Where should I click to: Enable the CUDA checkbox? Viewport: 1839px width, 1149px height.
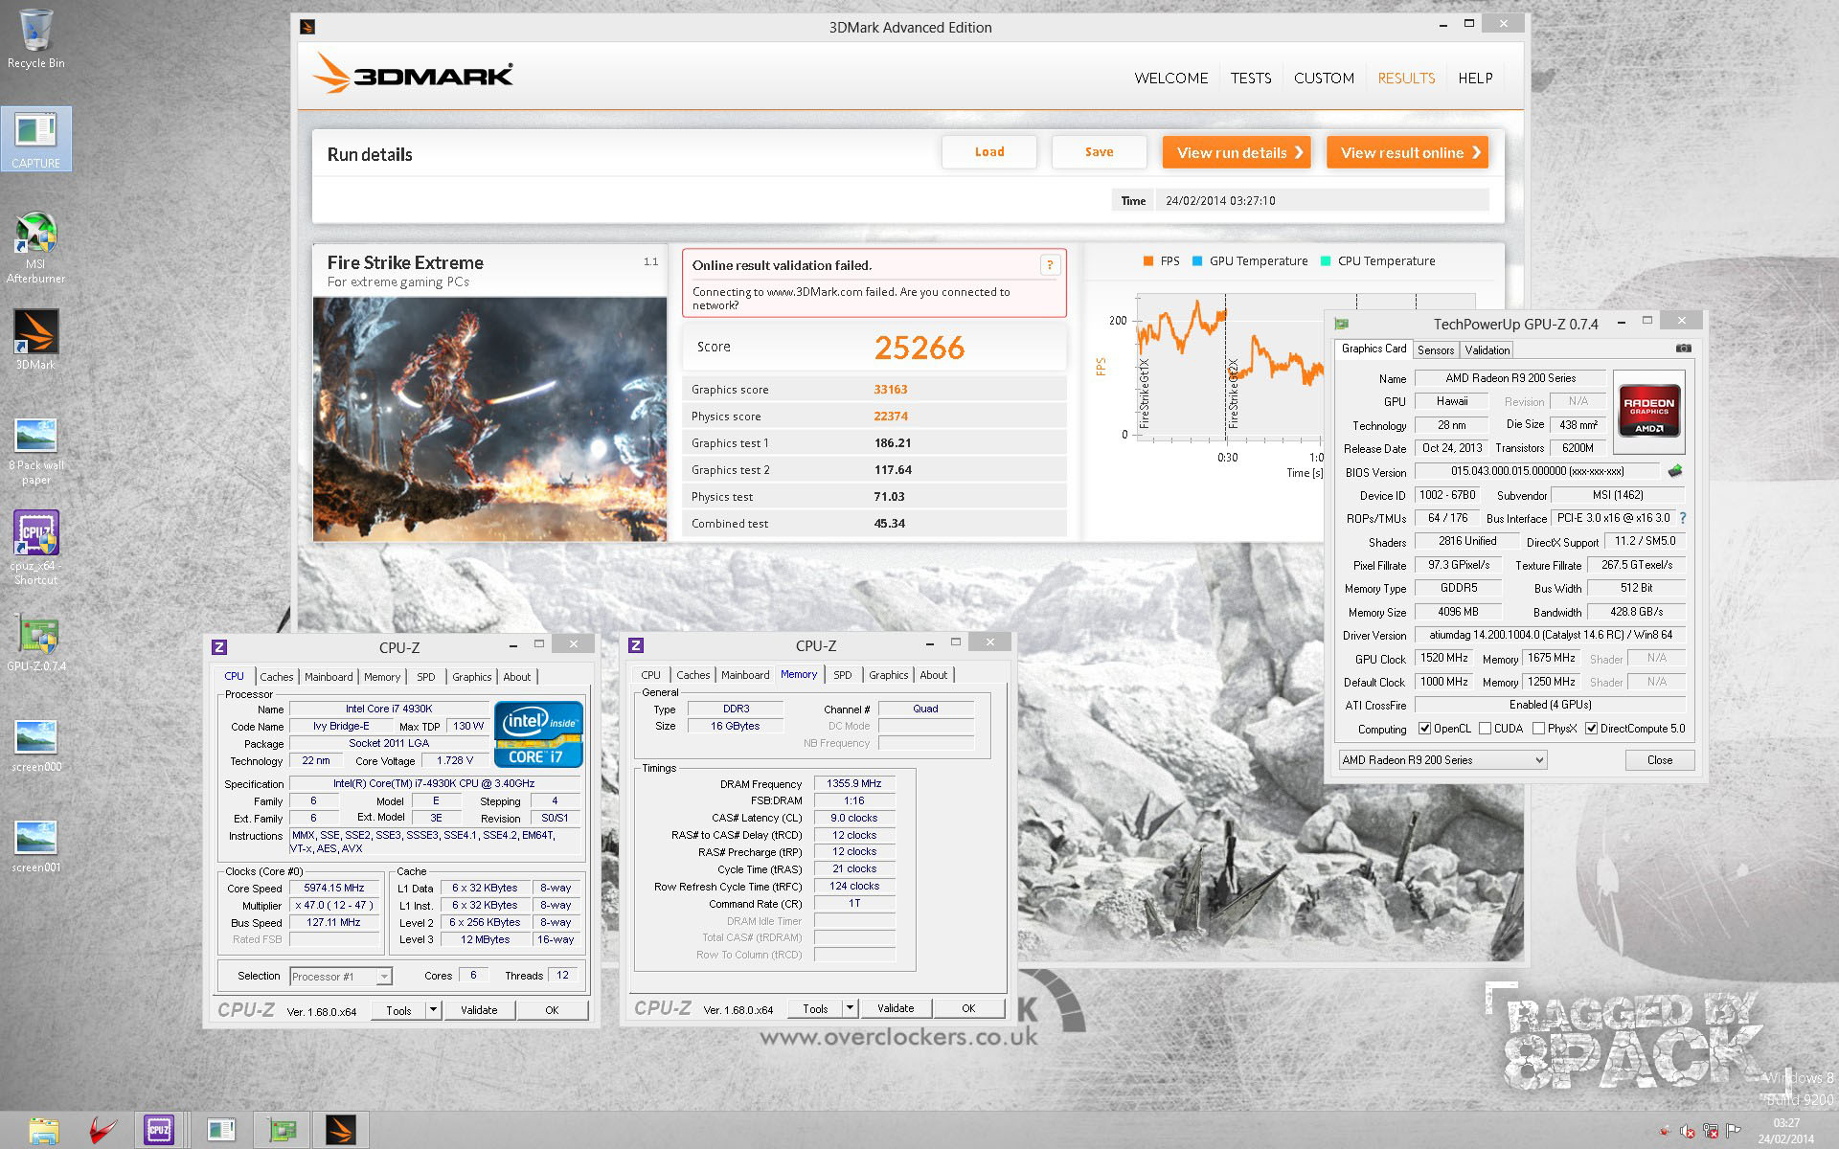1485,729
